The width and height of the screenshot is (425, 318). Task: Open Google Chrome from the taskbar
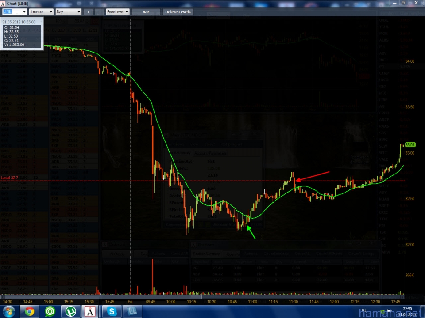pyautogui.click(x=30, y=311)
